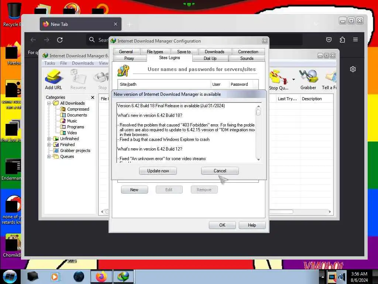The height and width of the screenshot is (284, 378).
Task: Click the Firefox forward arrow
Action: click(x=47, y=40)
